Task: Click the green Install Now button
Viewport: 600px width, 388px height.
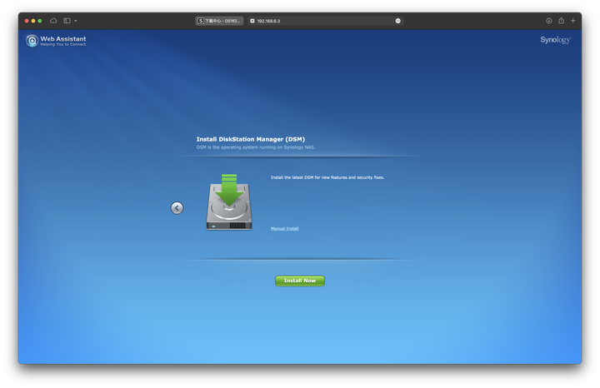Action: (300, 281)
